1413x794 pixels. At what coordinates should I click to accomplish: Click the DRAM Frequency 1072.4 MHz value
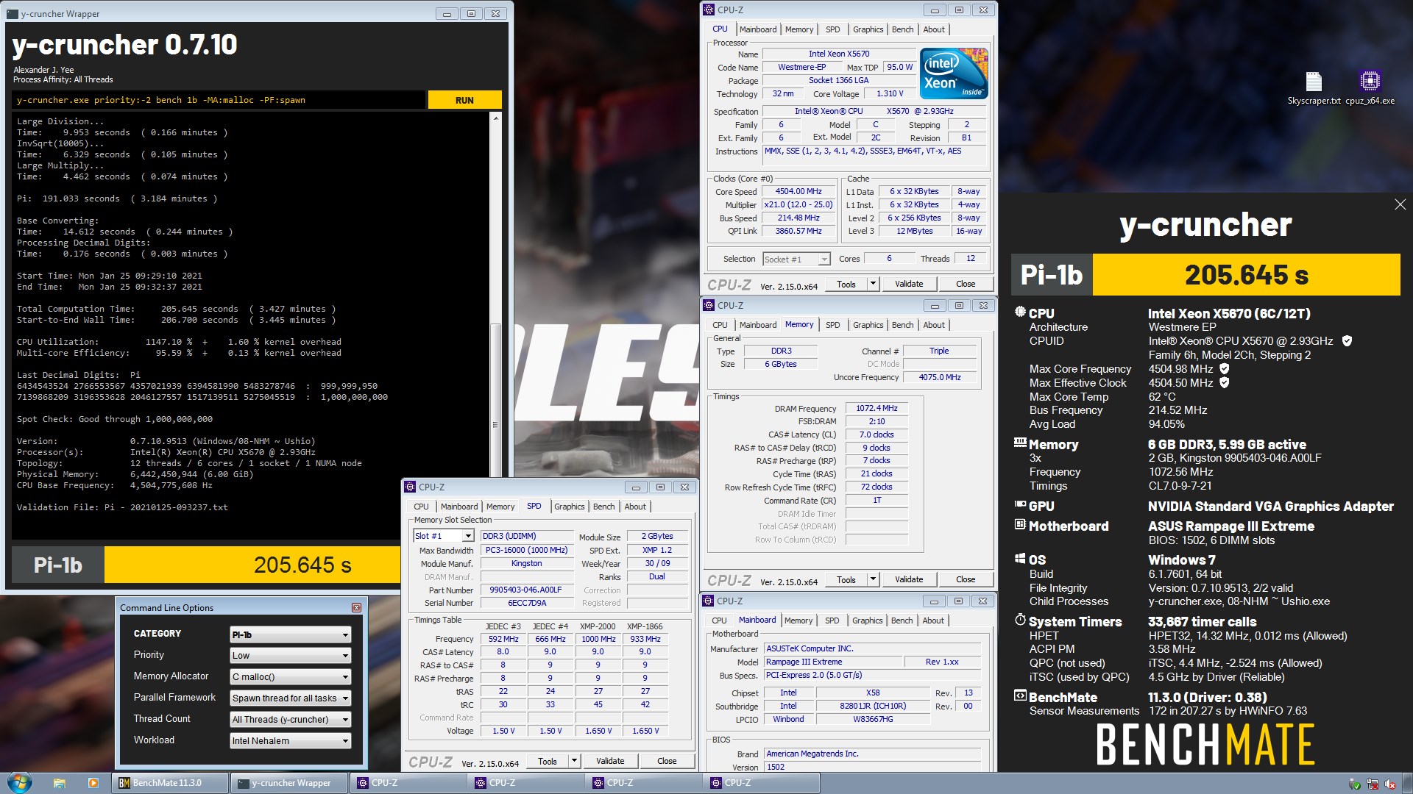coord(877,408)
